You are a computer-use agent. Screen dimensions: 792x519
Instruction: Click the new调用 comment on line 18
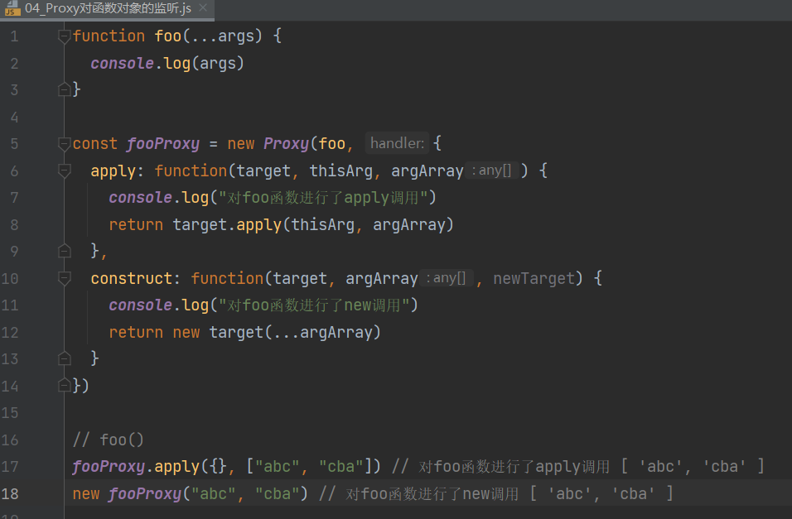point(496,494)
